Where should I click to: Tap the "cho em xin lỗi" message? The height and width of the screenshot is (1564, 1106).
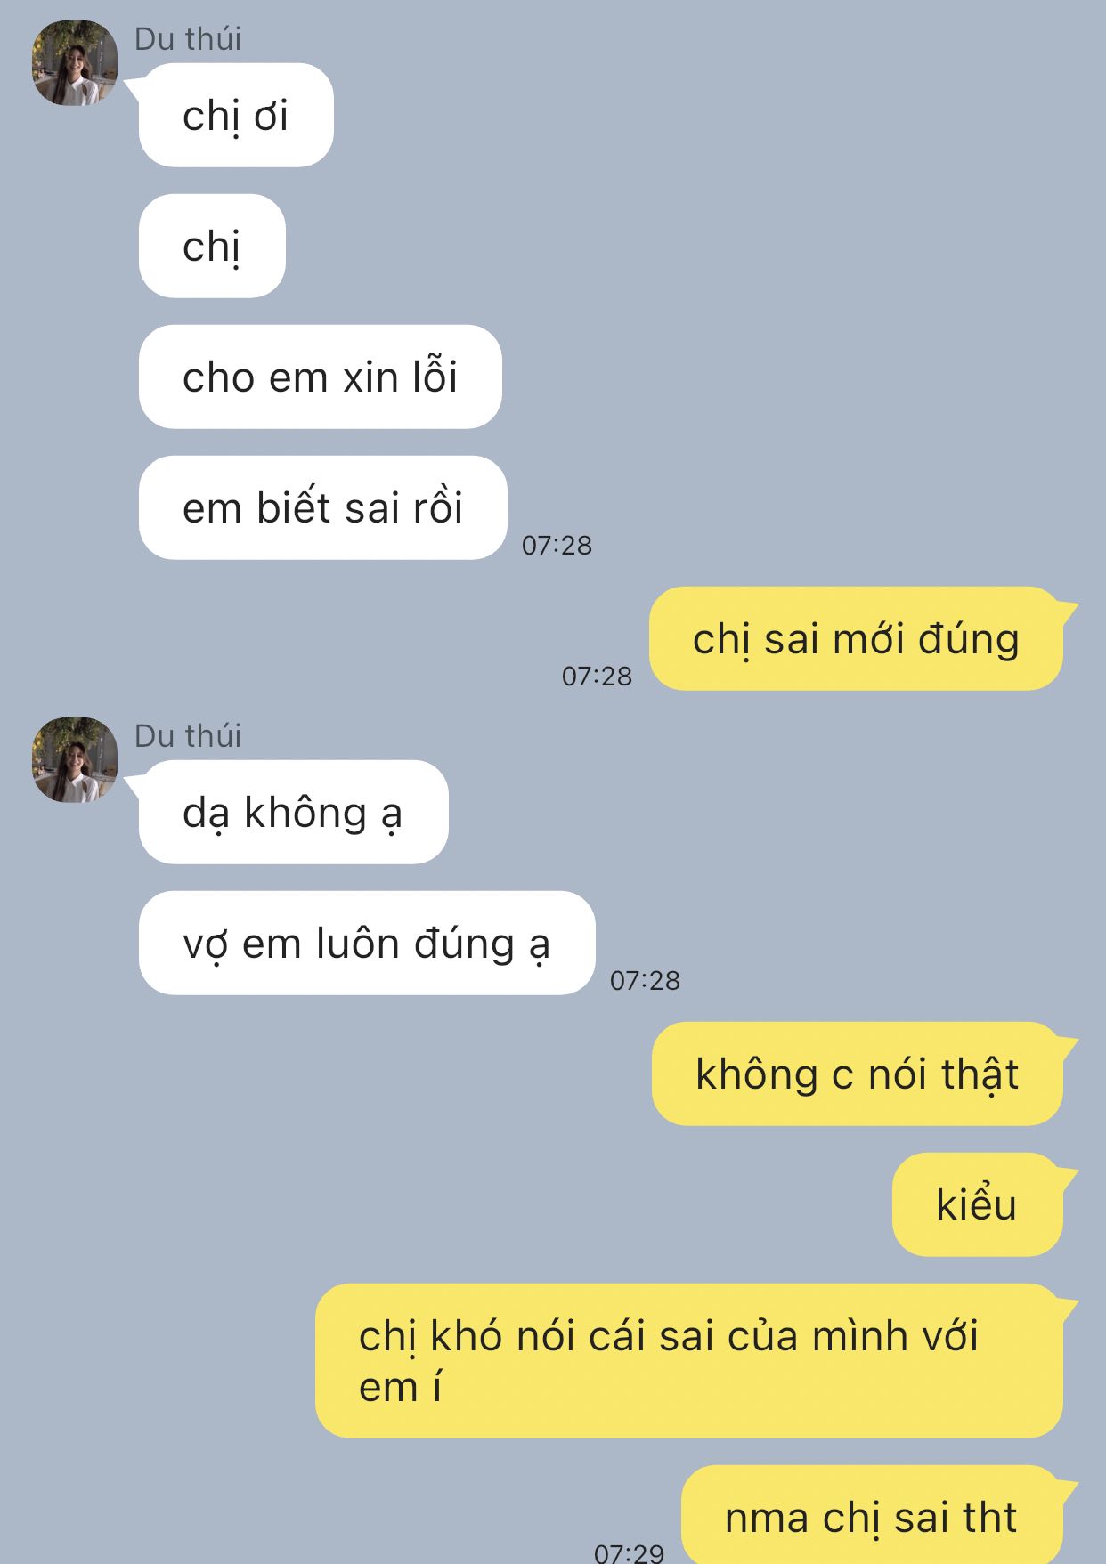click(x=321, y=377)
